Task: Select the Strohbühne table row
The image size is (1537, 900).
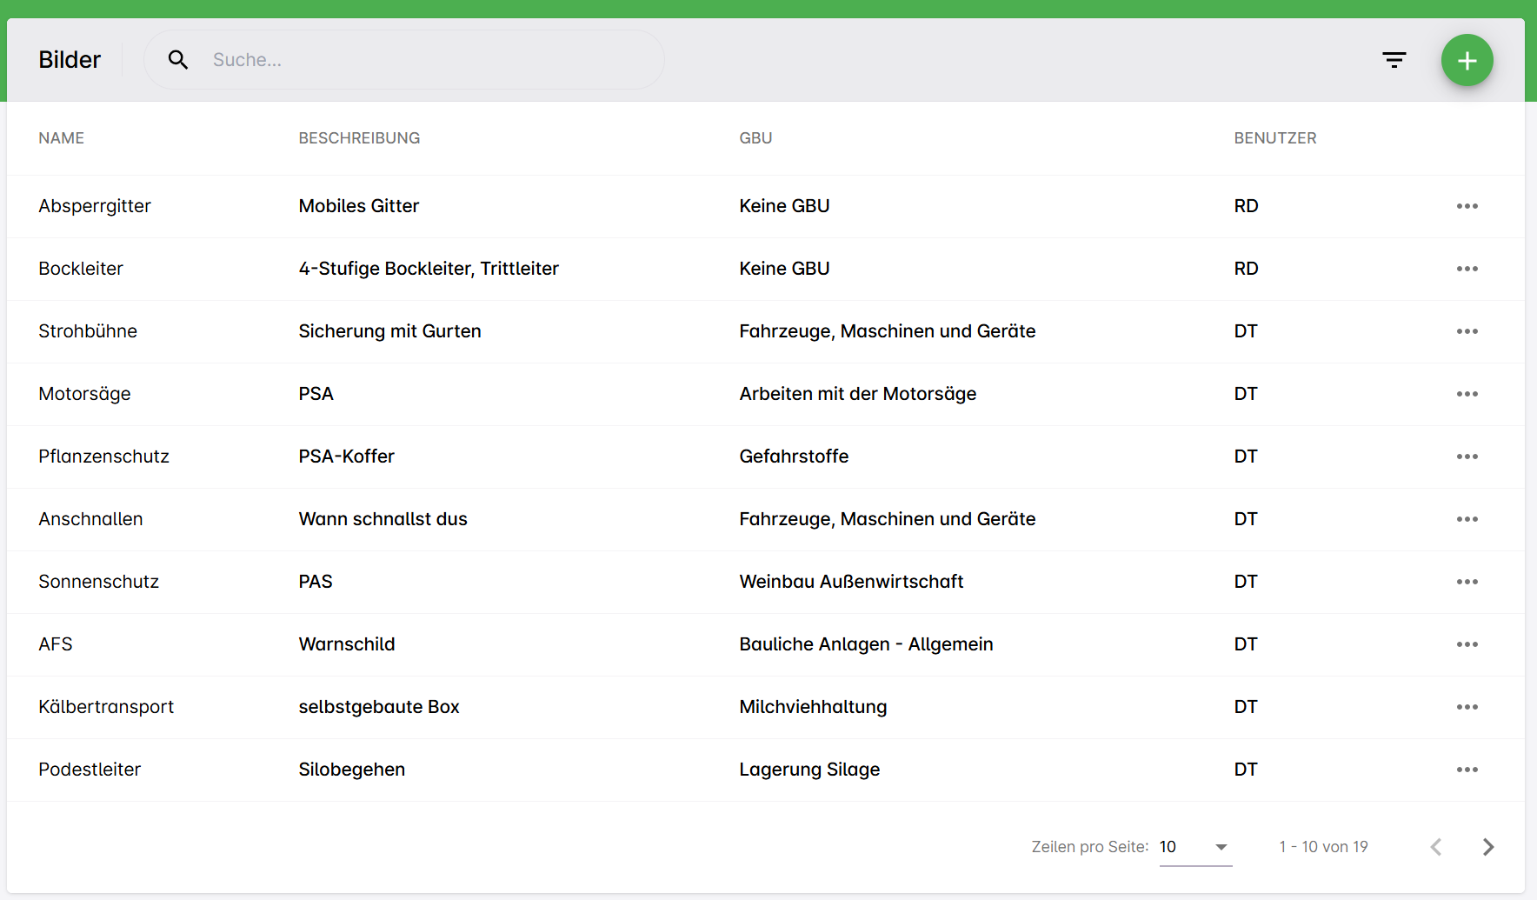Action: (609, 331)
